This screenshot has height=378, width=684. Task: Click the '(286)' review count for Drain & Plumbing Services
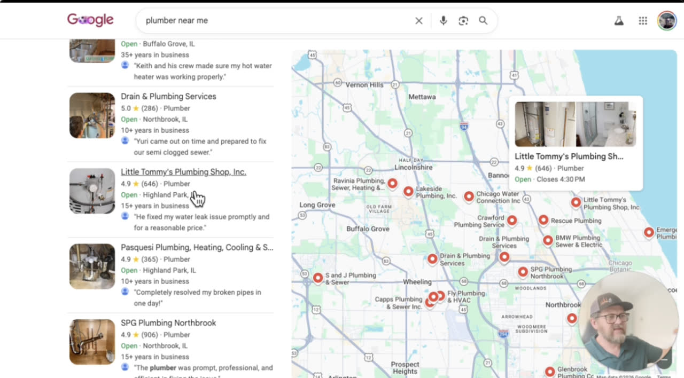(x=150, y=108)
